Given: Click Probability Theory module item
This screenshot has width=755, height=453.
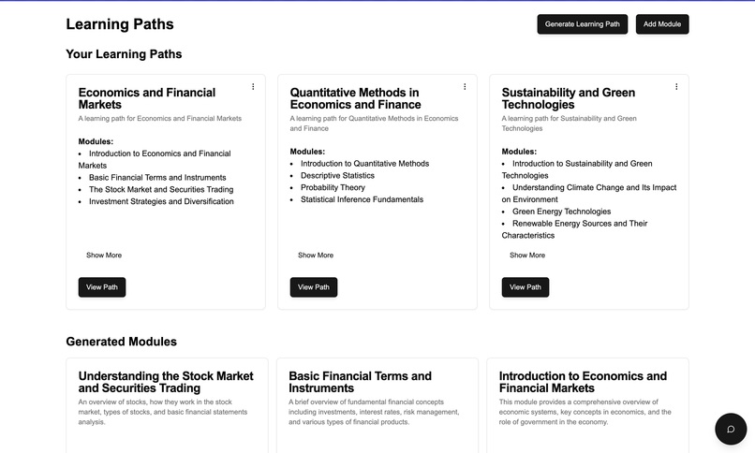Looking at the screenshot, I should tap(333, 187).
